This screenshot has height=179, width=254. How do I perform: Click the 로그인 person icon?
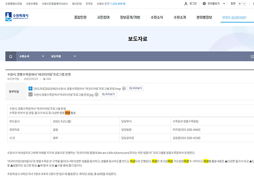[x=186, y=4]
